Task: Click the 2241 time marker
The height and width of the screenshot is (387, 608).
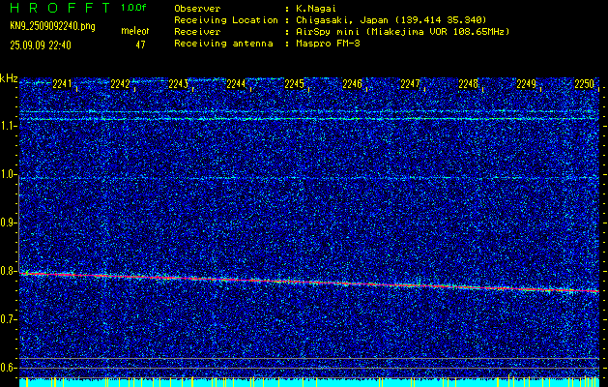Action: click(62, 84)
